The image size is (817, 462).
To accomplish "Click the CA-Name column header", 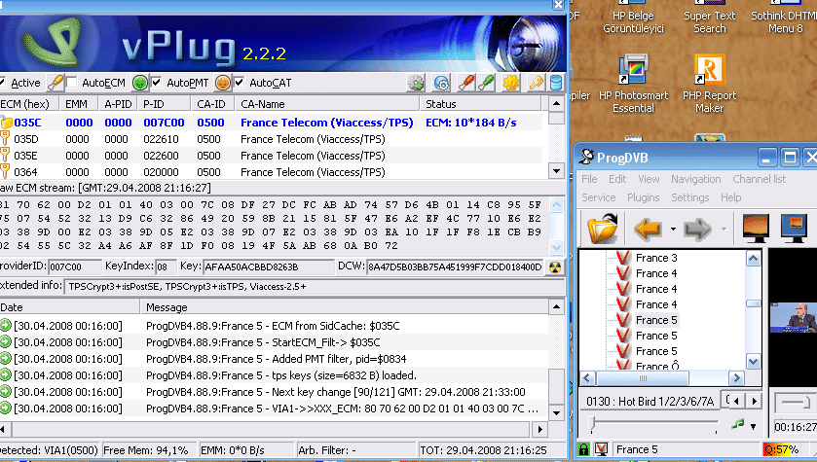I will tap(327, 104).
